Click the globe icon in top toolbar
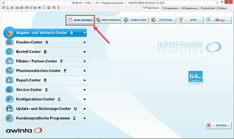The image size is (234, 139). [x=35, y=7]
